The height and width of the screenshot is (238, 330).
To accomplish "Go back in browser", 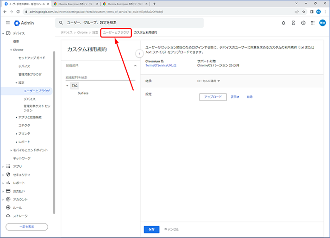I will click(x=5, y=12).
